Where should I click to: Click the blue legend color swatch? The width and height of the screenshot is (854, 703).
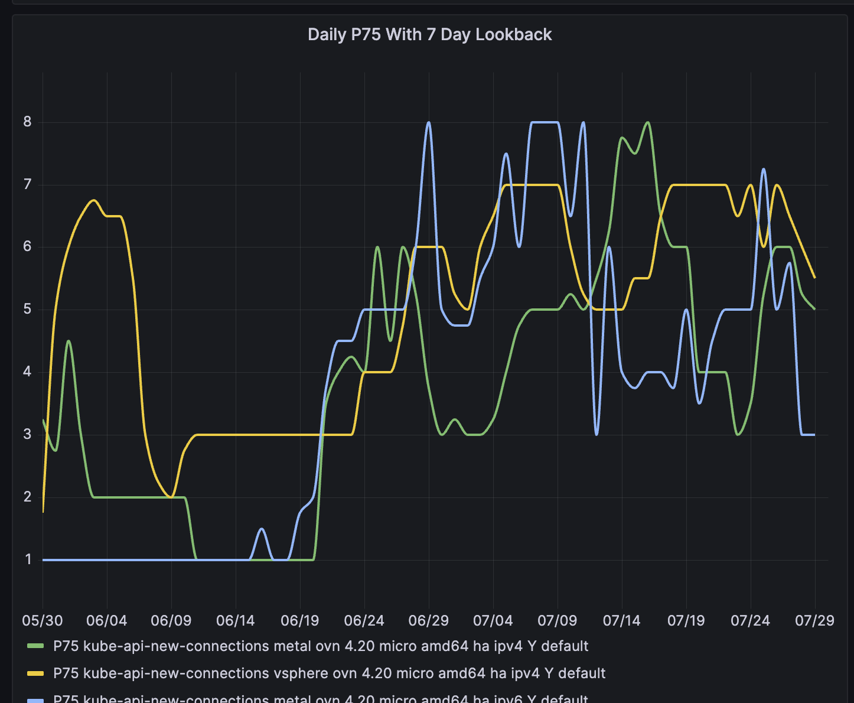[x=36, y=700]
